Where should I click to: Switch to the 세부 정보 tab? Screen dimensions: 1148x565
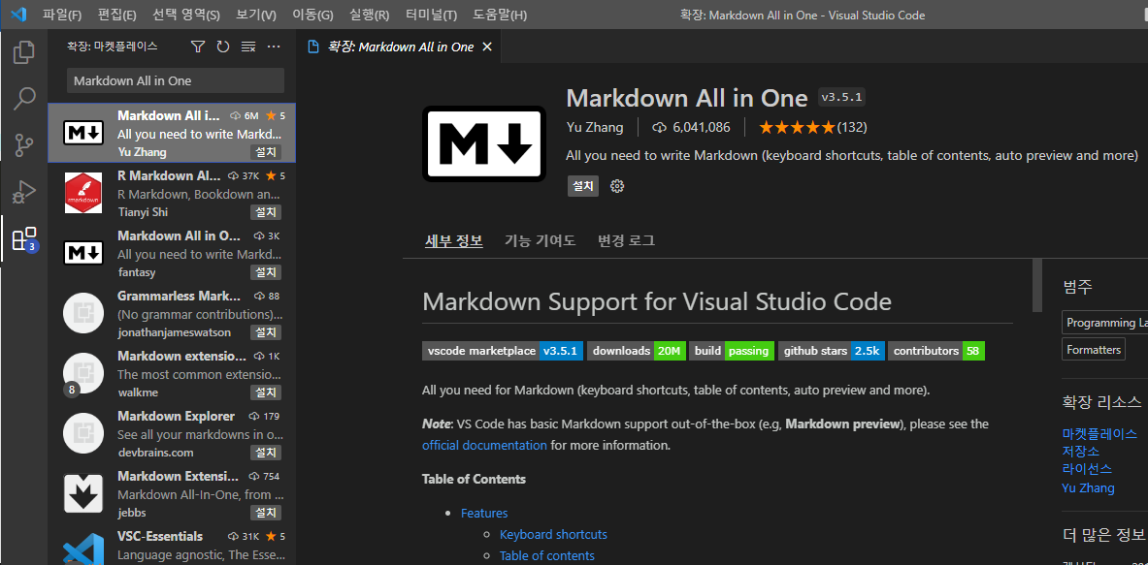(454, 240)
